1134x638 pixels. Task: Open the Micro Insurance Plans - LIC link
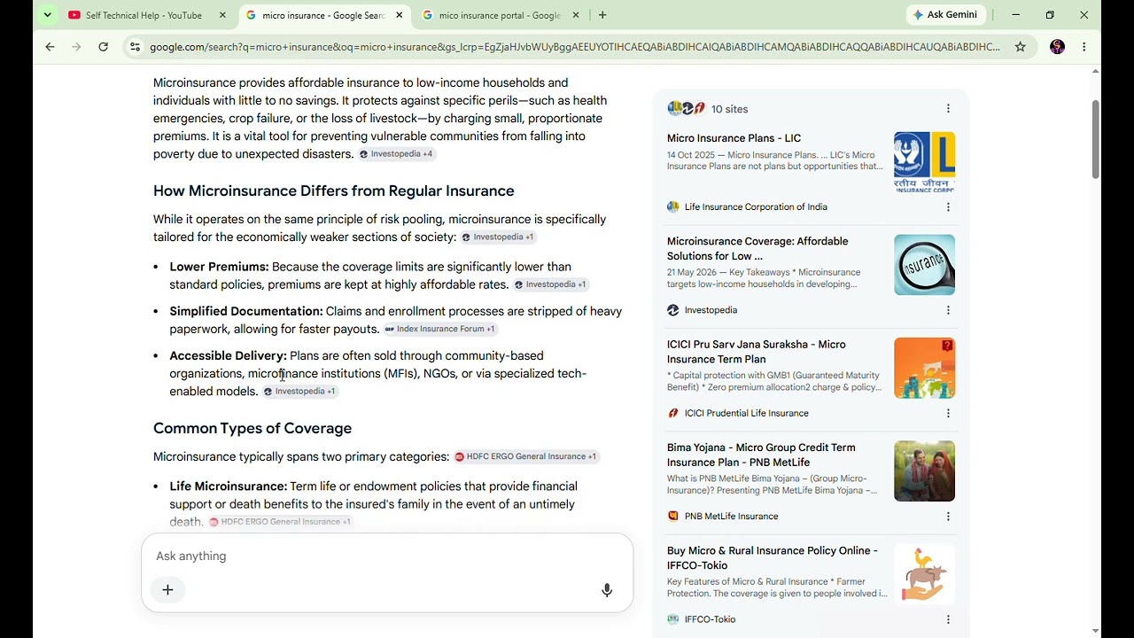(x=734, y=138)
